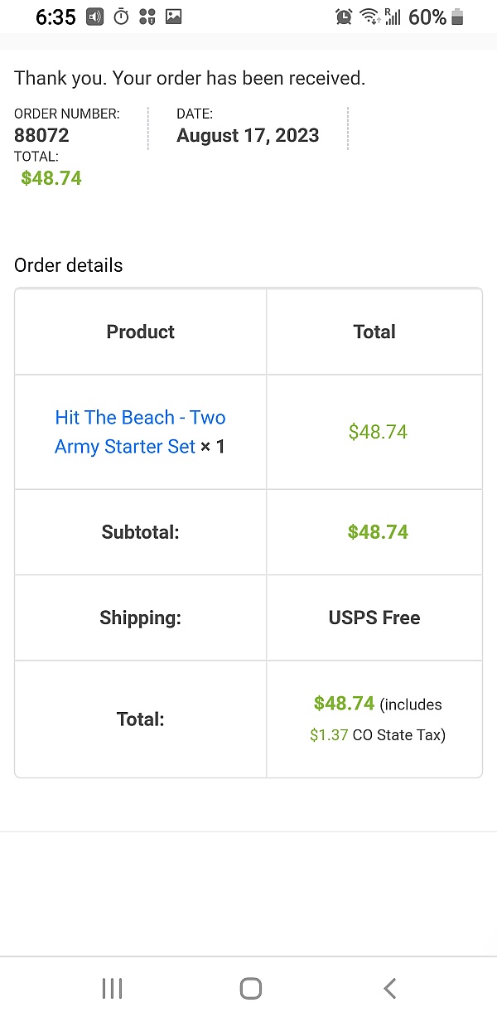Image resolution: width=497 pixels, height=1022 pixels.
Task: Tap the speaker icon in status bar
Action: (x=95, y=17)
